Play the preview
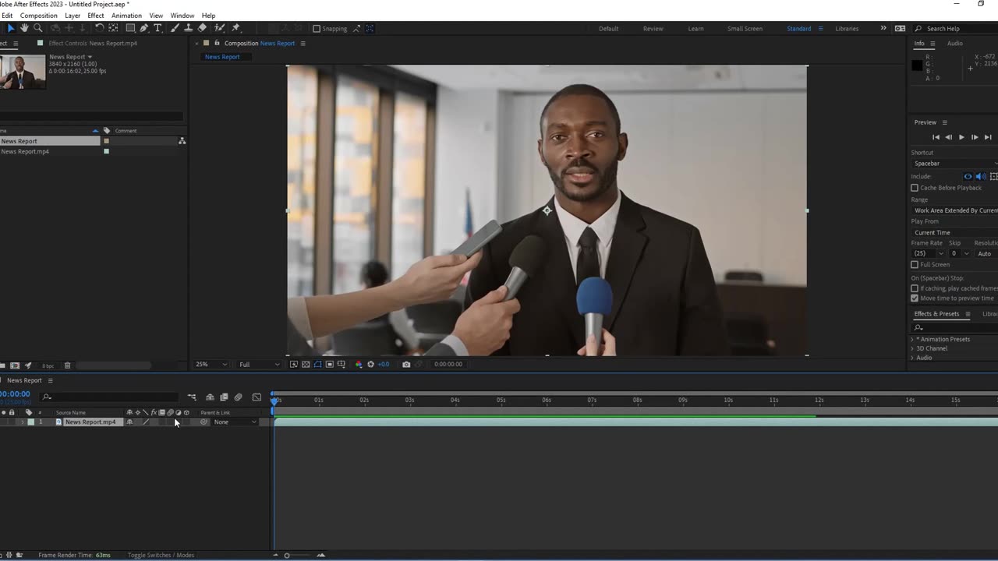 pyautogui.click(x=961, y=137)
